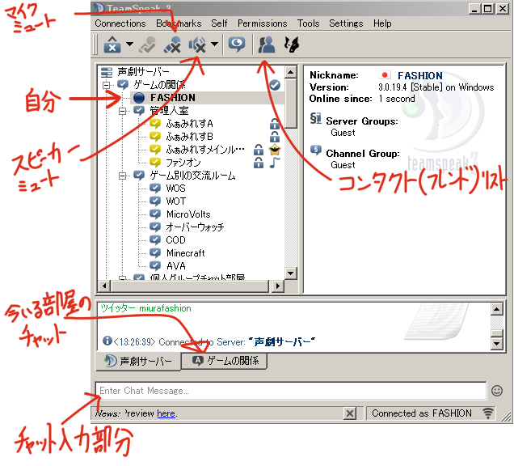This screenshot has width=514, height=466.
Task: Click the Server Groups icon in info panel
Action: tap(316, 118)
